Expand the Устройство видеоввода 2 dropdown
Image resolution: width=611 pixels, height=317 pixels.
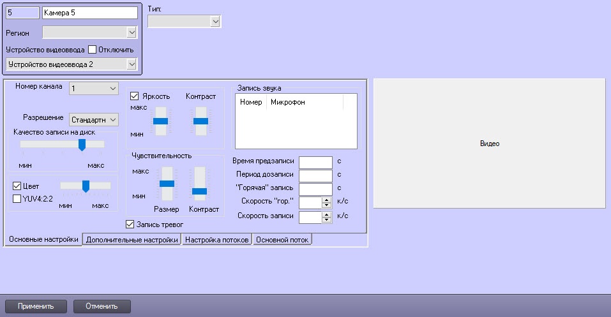coord(71,64)
